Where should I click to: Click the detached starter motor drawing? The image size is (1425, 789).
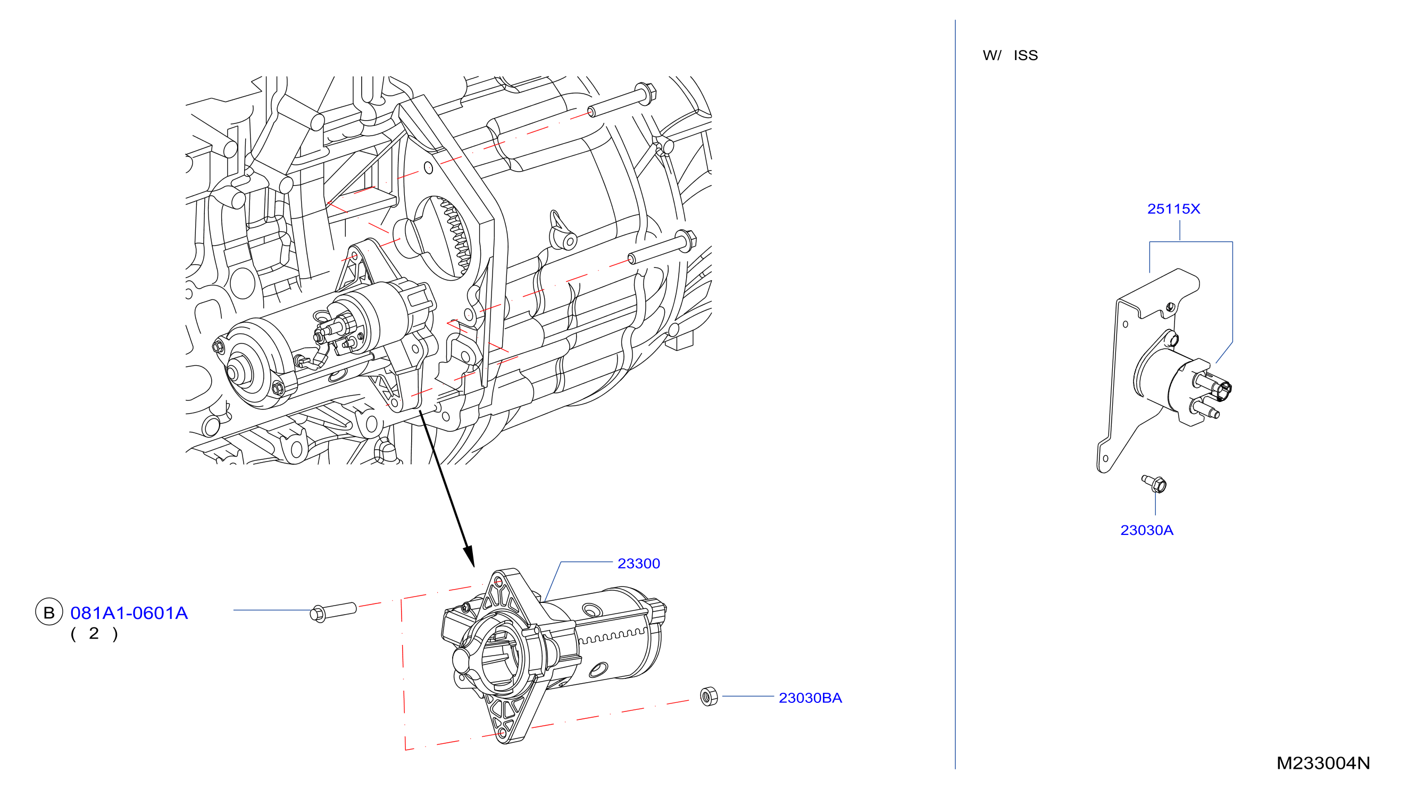pos(553,656)
